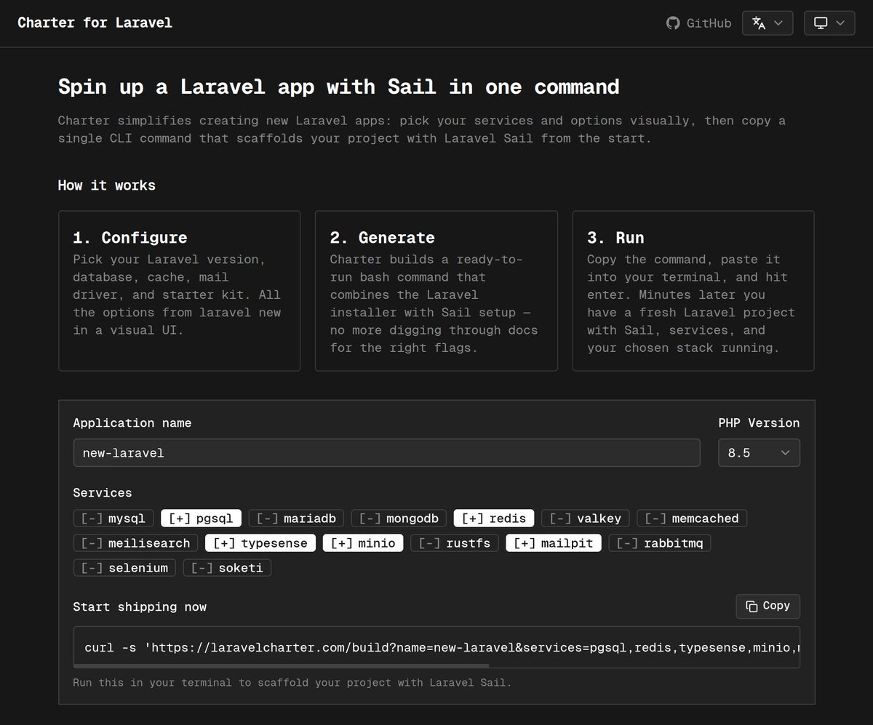Enable the mongodb service
This screenshot has height=725, width=873.
click(399, 518)
